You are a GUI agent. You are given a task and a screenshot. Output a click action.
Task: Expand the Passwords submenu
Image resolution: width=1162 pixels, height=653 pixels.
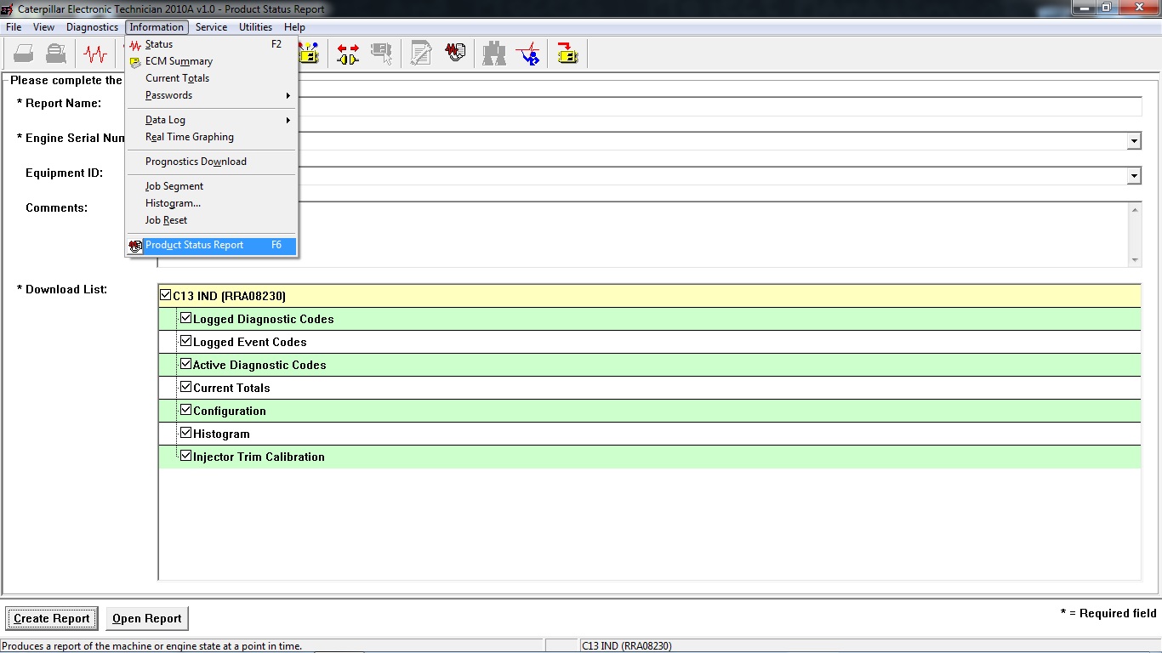pyautogui.click(x=168, y=95)
